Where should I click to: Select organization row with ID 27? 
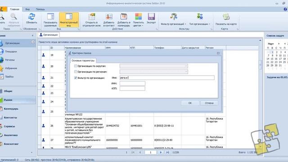132,140
